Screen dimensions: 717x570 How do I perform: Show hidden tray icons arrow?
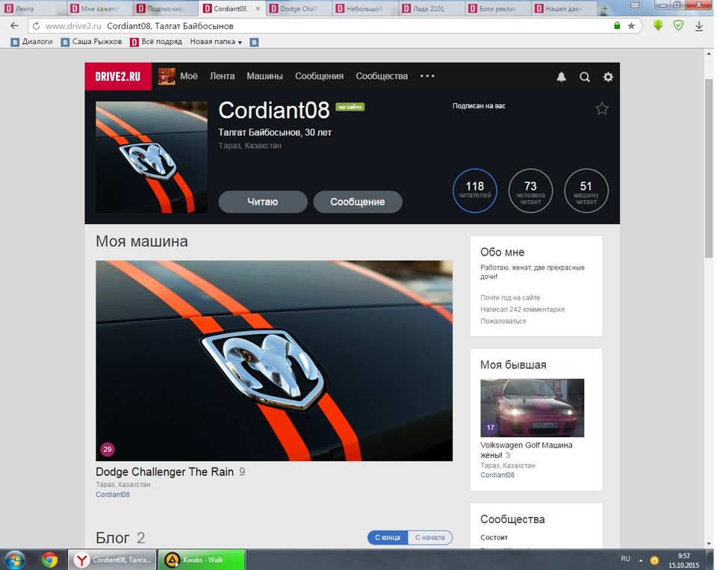pyautogui.click(x=641, y=560)
